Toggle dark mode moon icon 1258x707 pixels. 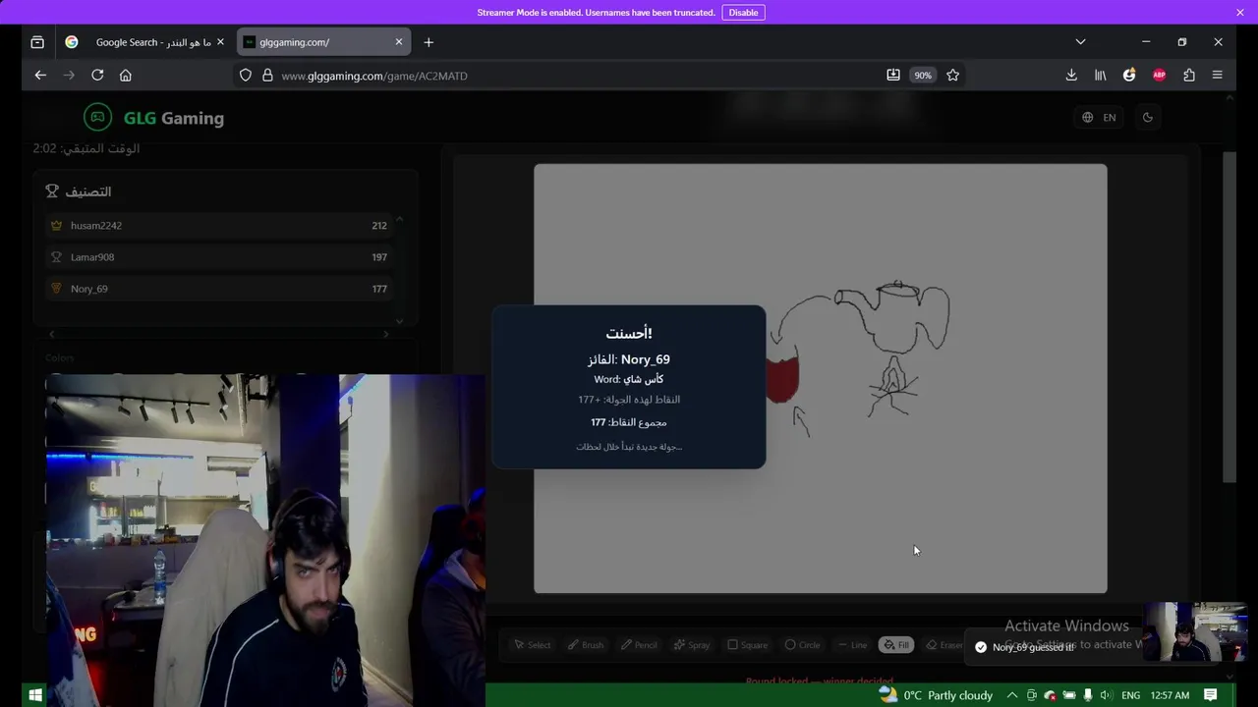pyautogui.click(x=1147, y=117)
